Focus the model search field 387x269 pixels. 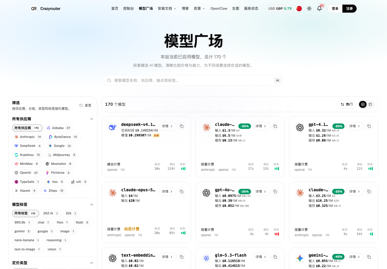[193, 80]
